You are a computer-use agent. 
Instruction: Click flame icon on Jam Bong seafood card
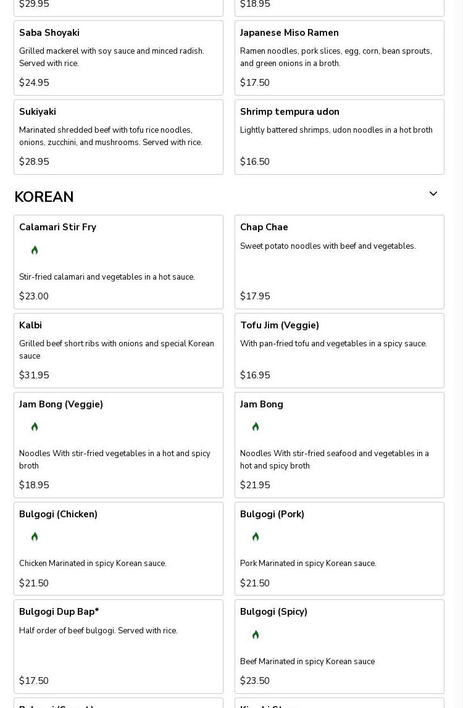tap(256, 427)
